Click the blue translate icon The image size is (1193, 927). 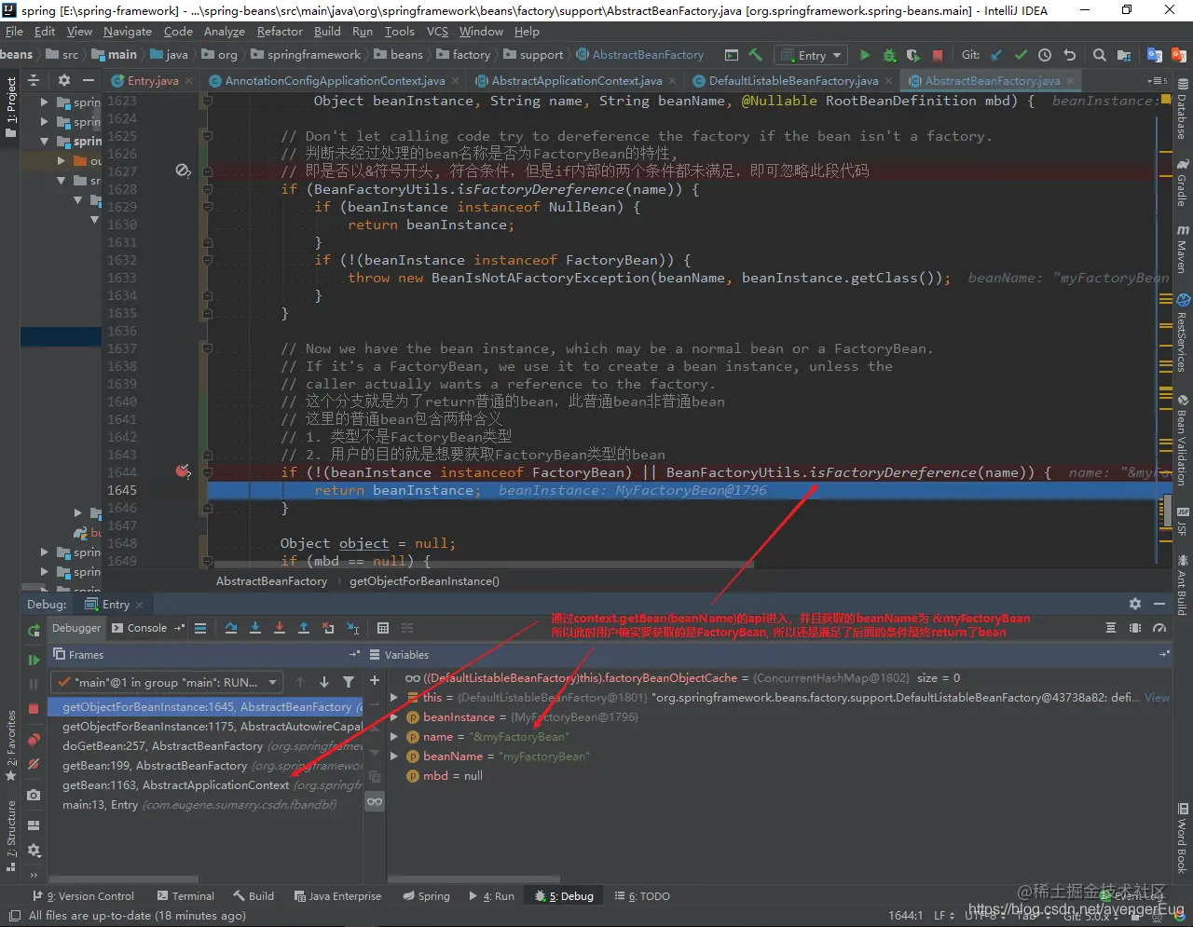pyautogui.click(x=1154, y=55)
